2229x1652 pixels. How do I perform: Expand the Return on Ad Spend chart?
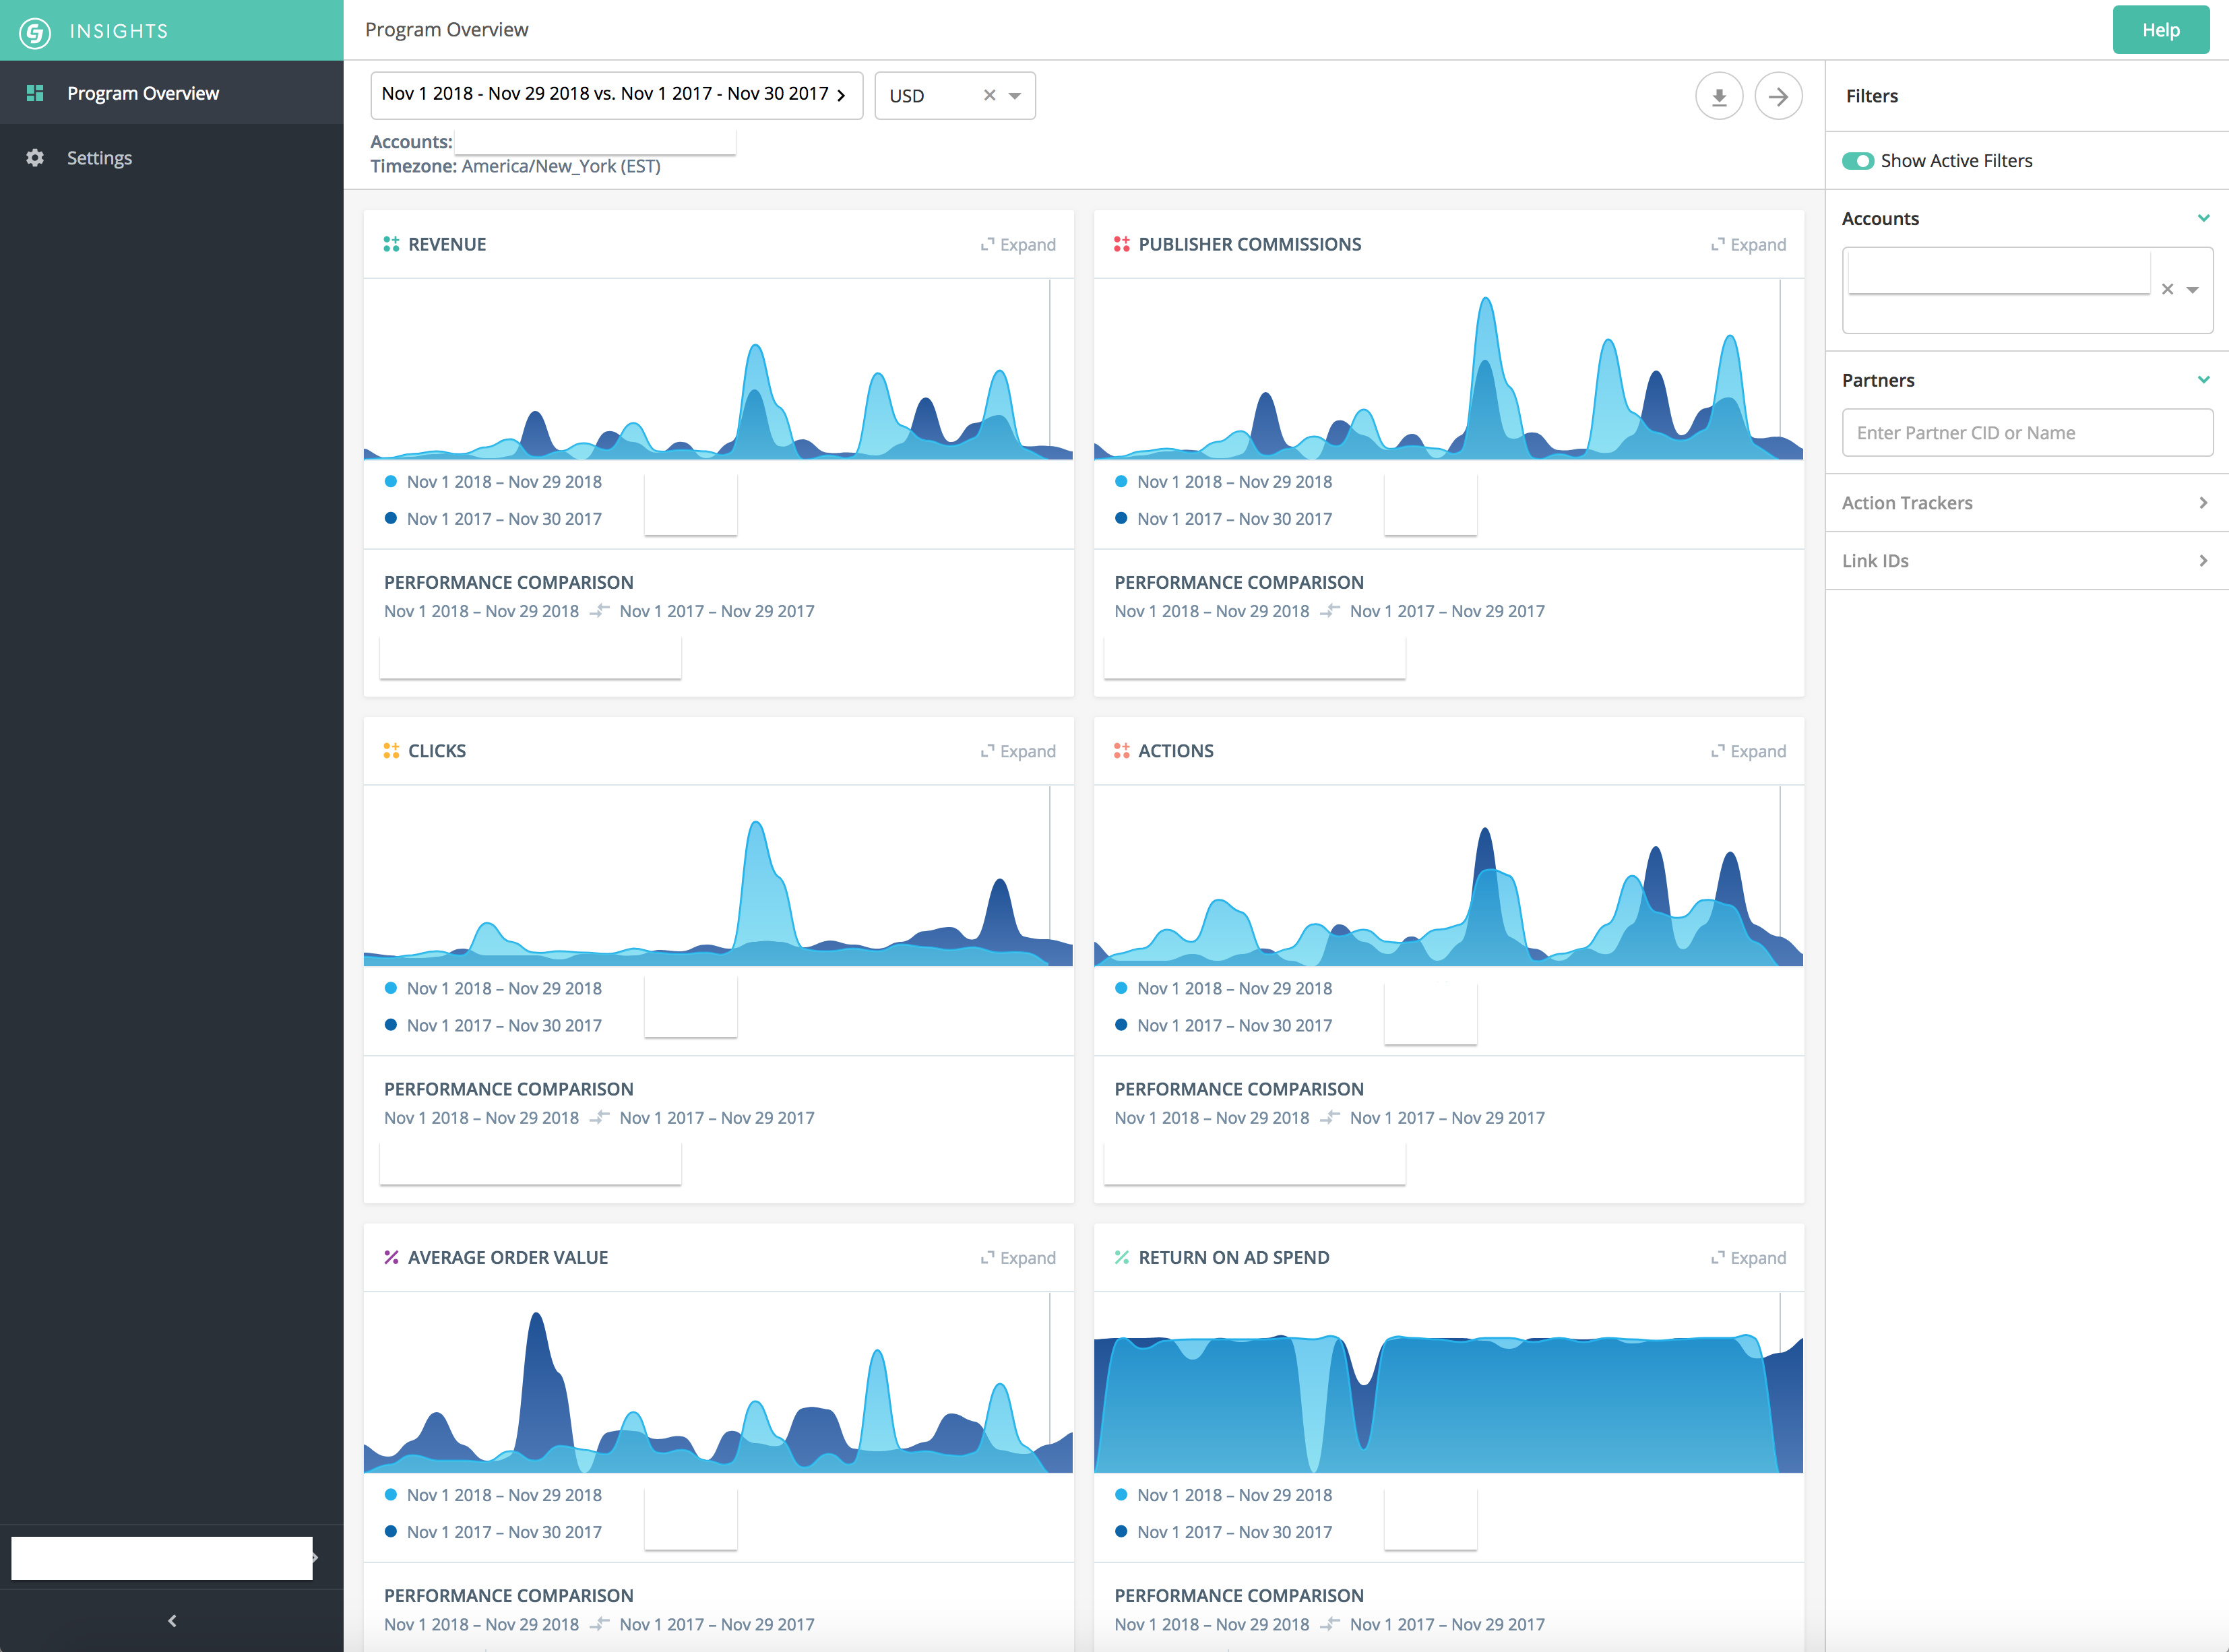(x=1748, y=1258)
